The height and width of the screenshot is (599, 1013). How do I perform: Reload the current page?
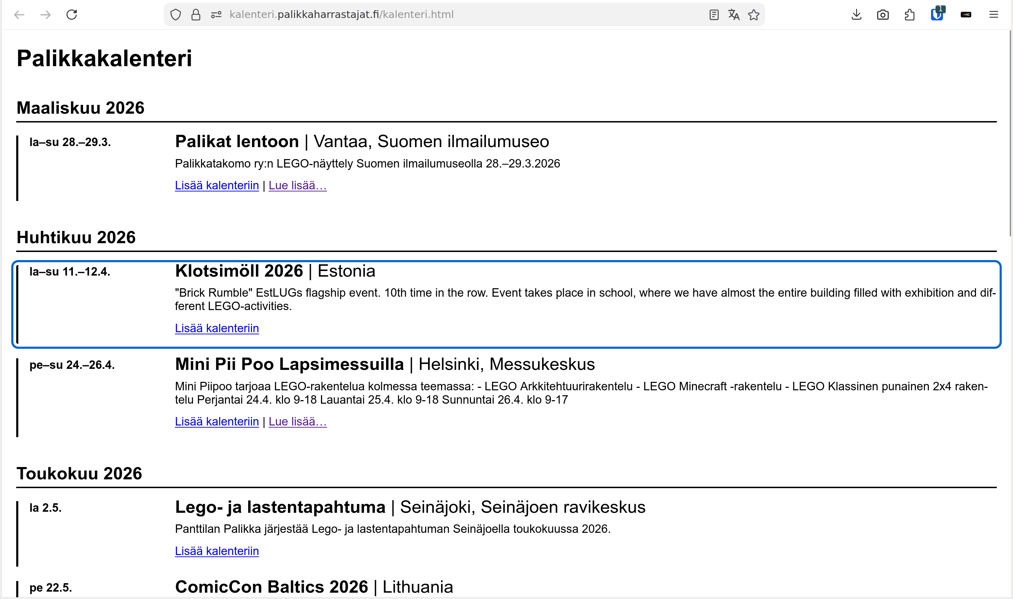click(72, 15)
